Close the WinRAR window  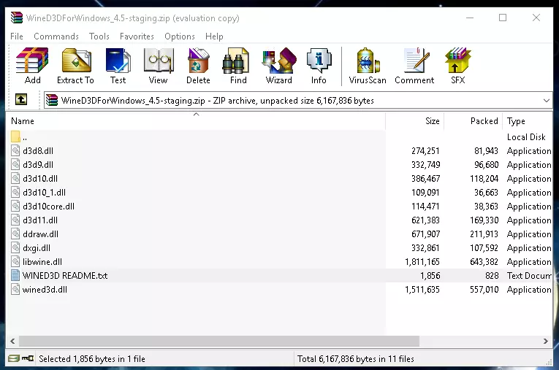[x=536, y=18]
